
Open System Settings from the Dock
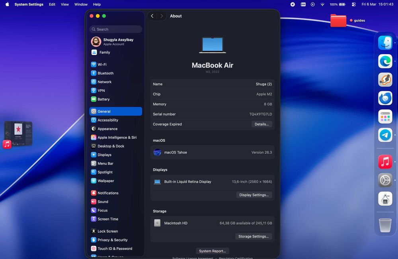tap(385, 180)
